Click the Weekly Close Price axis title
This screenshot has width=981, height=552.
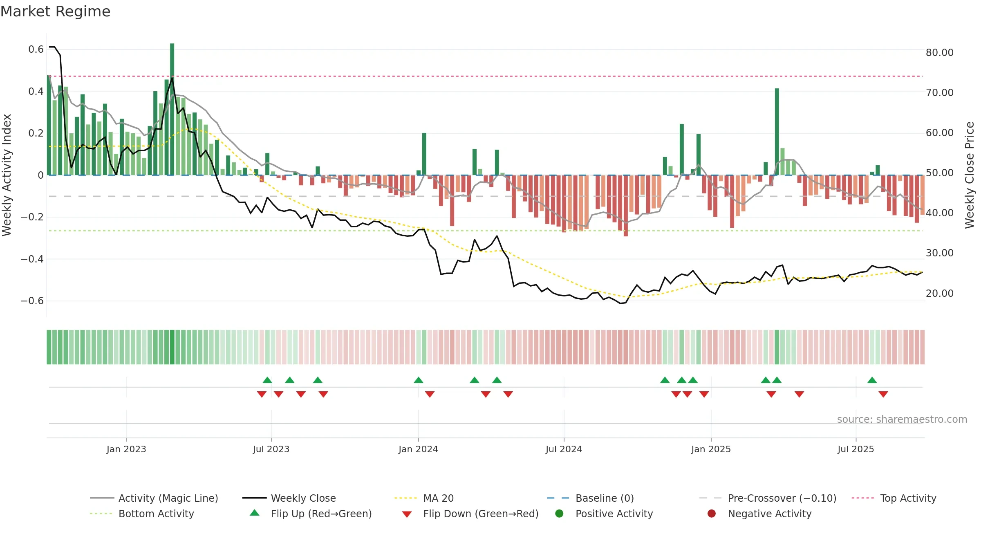click(970, 175)
